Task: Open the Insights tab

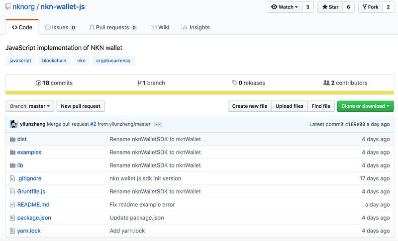Action: (x=196, y=27)
